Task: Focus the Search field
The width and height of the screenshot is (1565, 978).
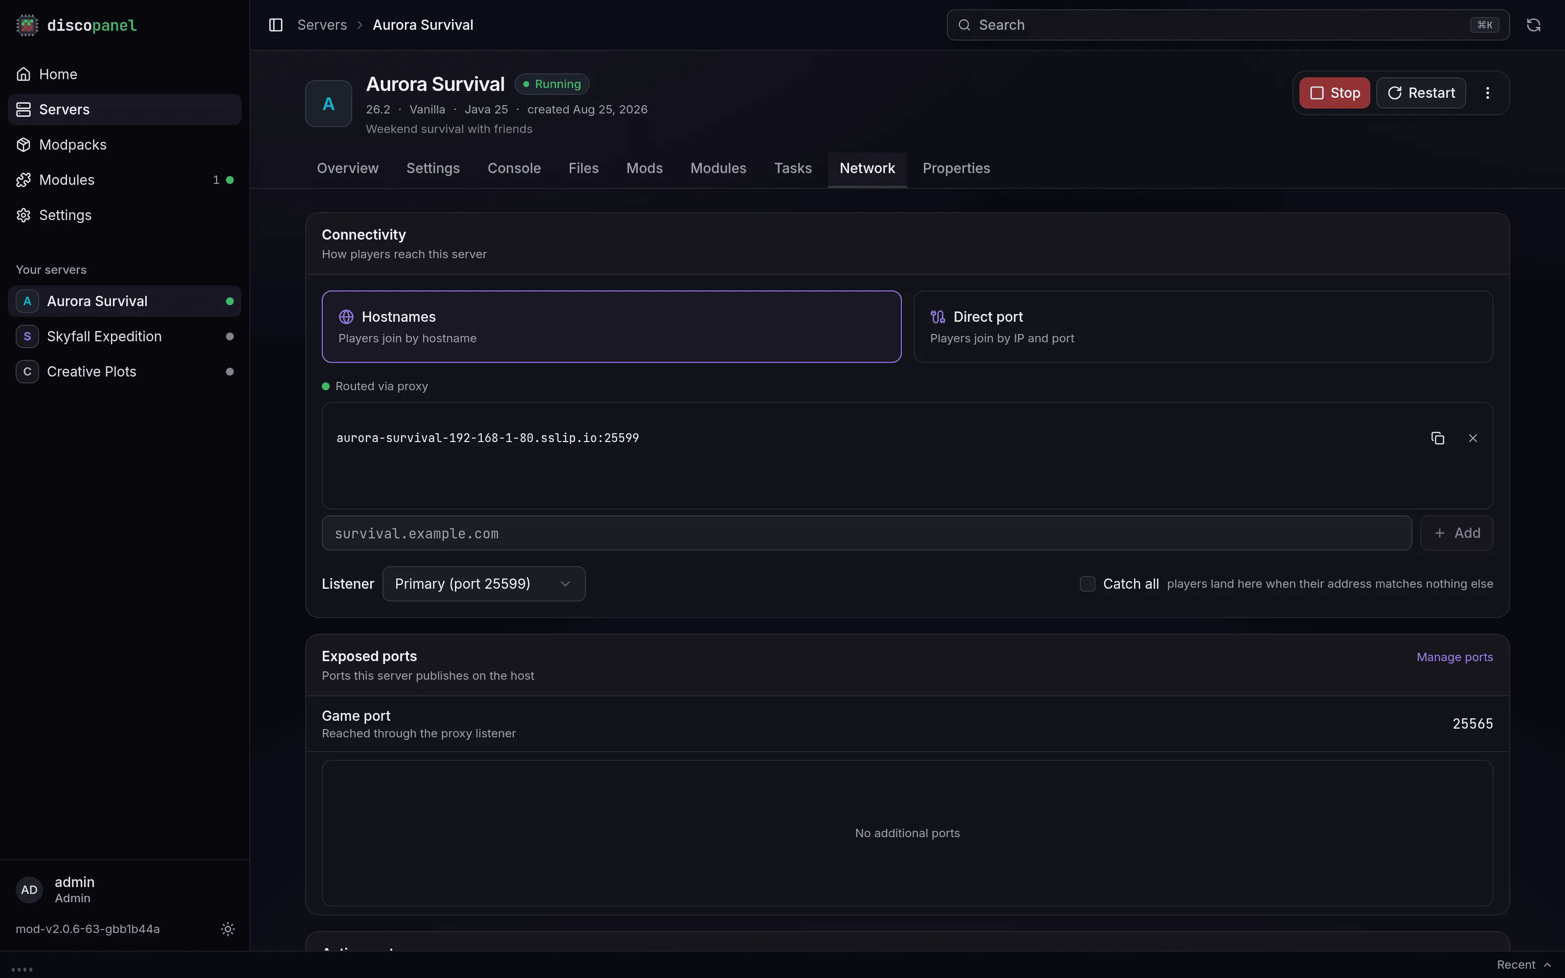Action: 1228,25
